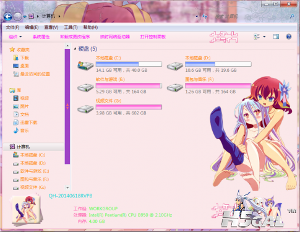The image size is (300, 232).
Task: Select 本地磁盘 (D:) in navigation tree
Action: pyautogui.click(x=33, y=163)
